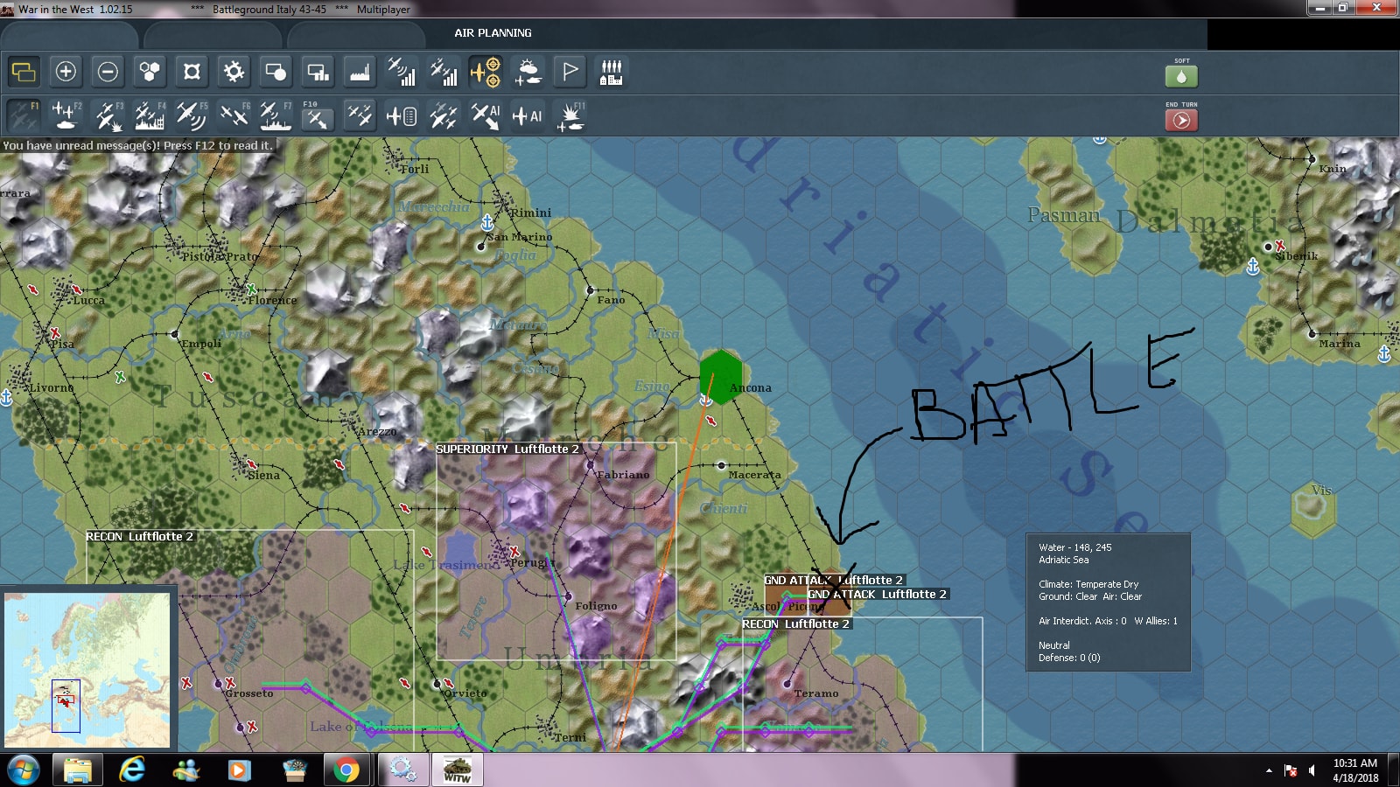Viewport: 1400px width, 787px height.
Task: Toggle the weather overlay icon
Action: coord(528,72)
